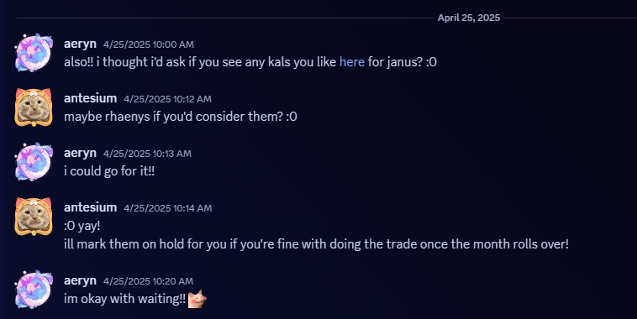Viewport: 637px width, 319px height.
Task: Open the 'here' hyperlink in aeryn's message
Action: click(x=352, y=62)
